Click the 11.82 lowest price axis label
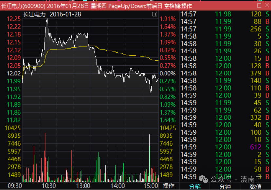The height and width of the screenshot is (190, 271). (14, 120)
